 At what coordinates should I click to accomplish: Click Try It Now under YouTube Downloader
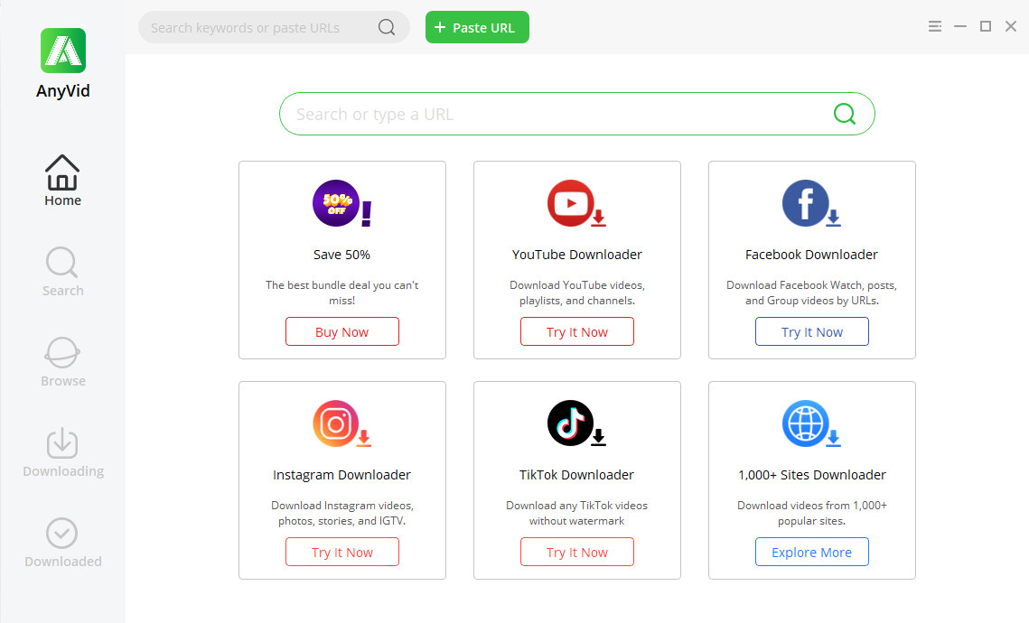pos(576,331)
